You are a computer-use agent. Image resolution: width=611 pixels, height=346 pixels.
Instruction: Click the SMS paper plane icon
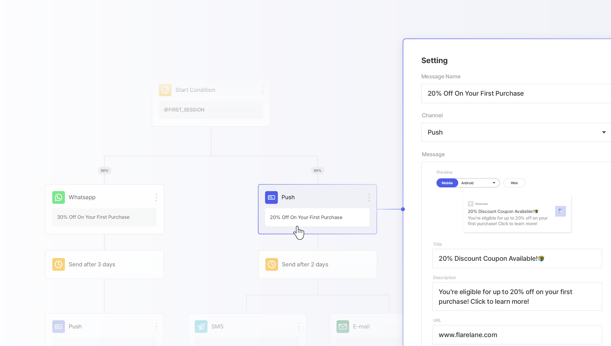(201, 326)
